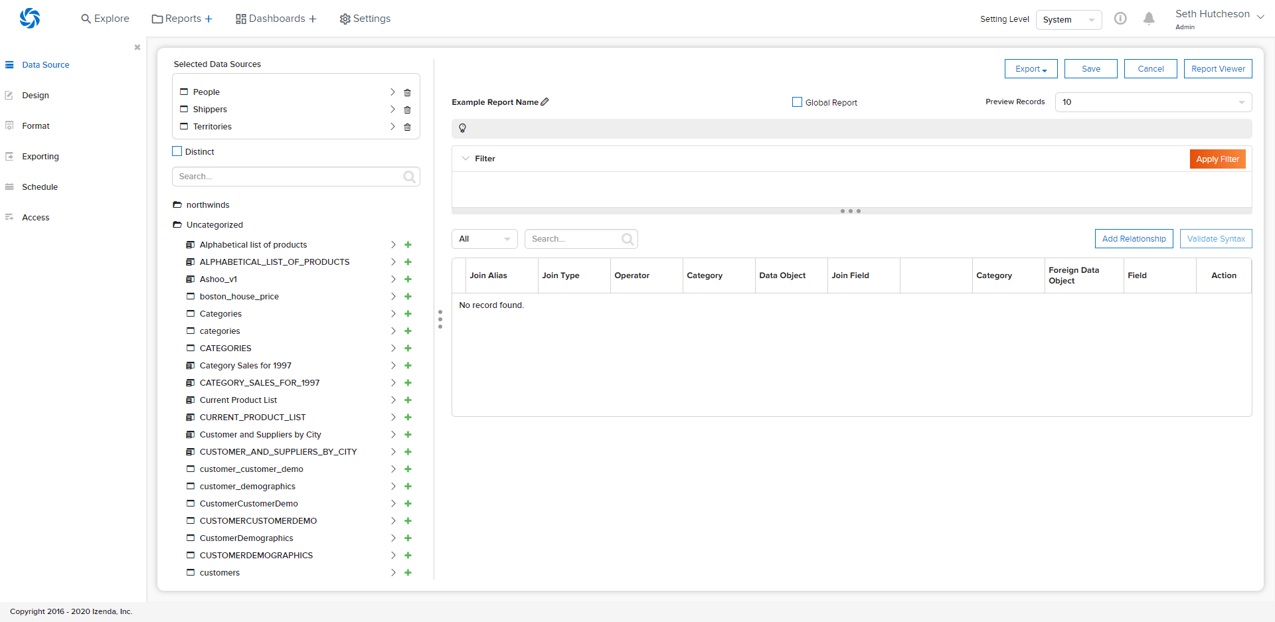Switch to the Format tab
Viewport: 1275px width, 622px height.
[36, 126]
